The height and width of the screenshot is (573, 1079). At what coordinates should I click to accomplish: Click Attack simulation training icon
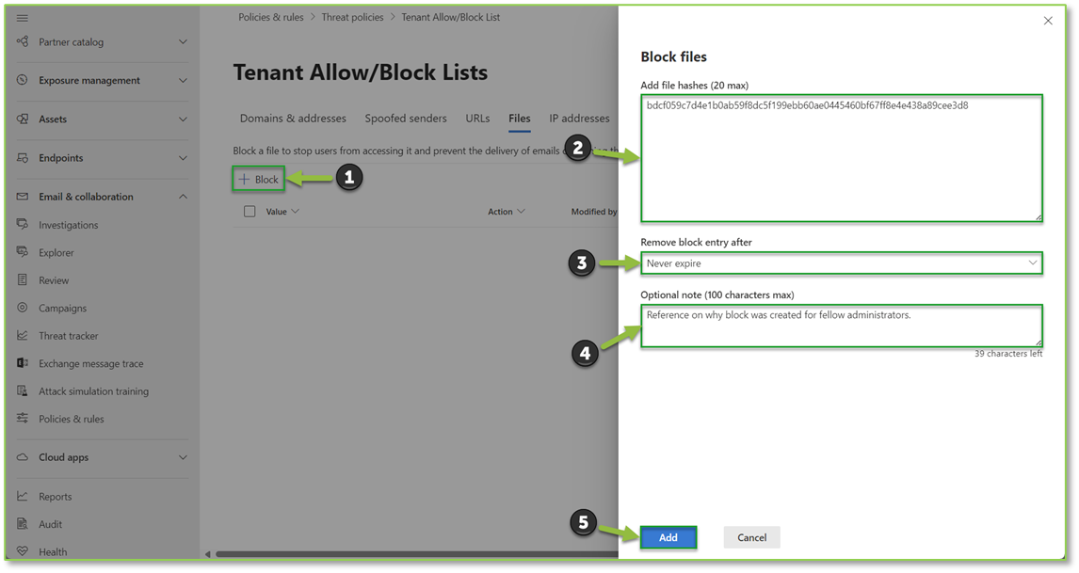coord(22,390)
